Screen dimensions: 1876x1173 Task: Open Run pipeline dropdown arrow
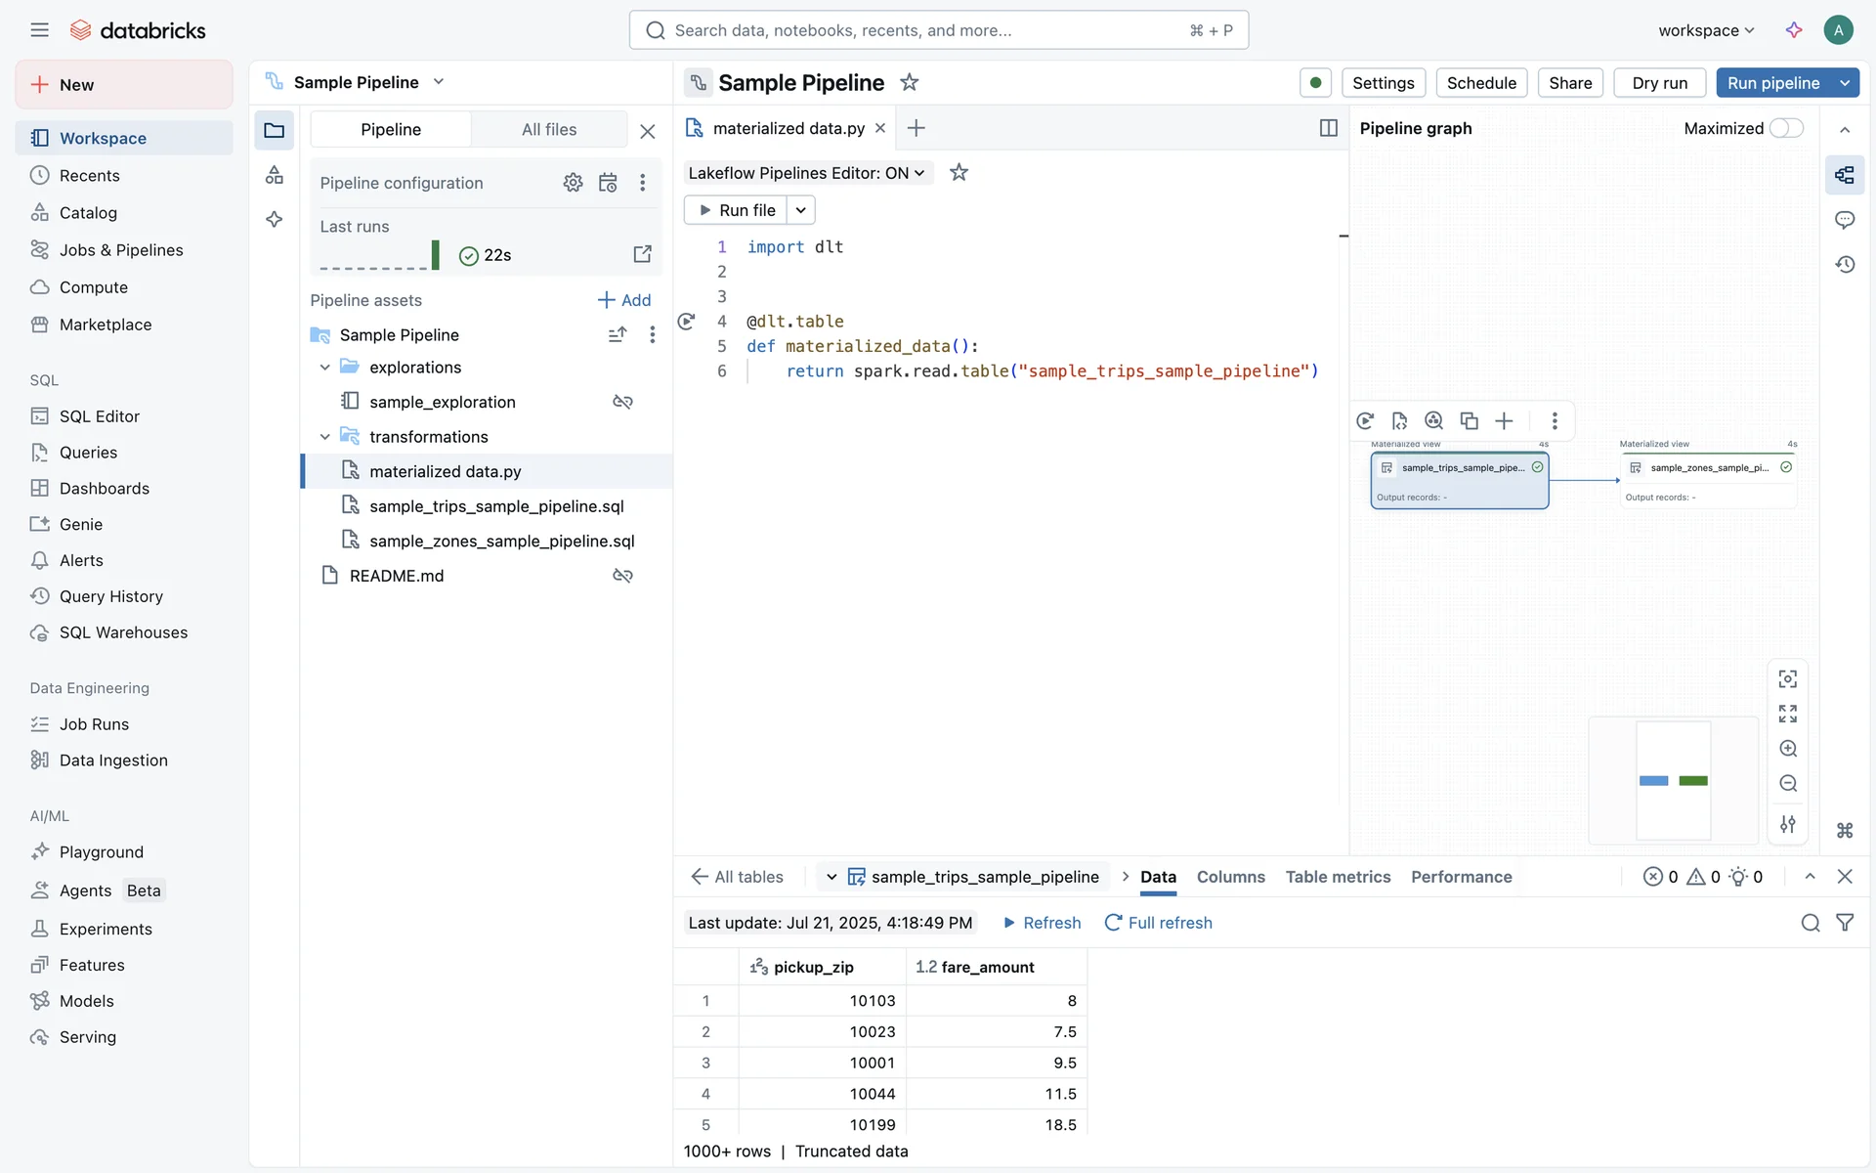[1845, 83]
